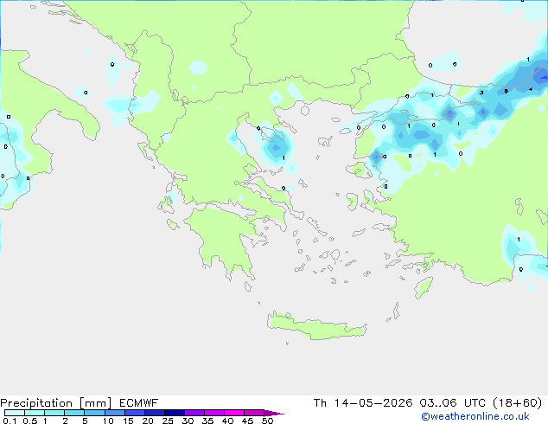
Task: Click the legend label '0.1'
Action: coord(10,421)
